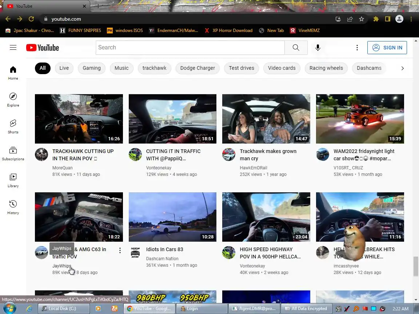Viewport: 419px width, 314px height.
Task: Open the YouTube hamburger guide menu
Action: click(13, 48)
